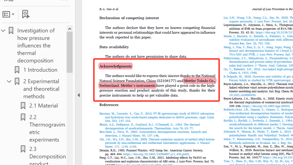Image resolution: width=293 pixels, height=165 pixels.
Task: Collapse the 'Investigation of how pressure' bookmark
Action: click(3, 30)
